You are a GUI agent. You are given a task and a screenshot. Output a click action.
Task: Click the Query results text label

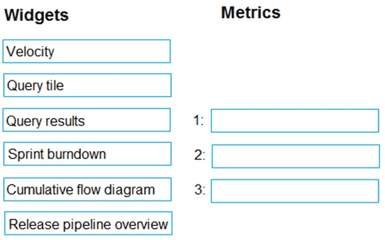46,121
